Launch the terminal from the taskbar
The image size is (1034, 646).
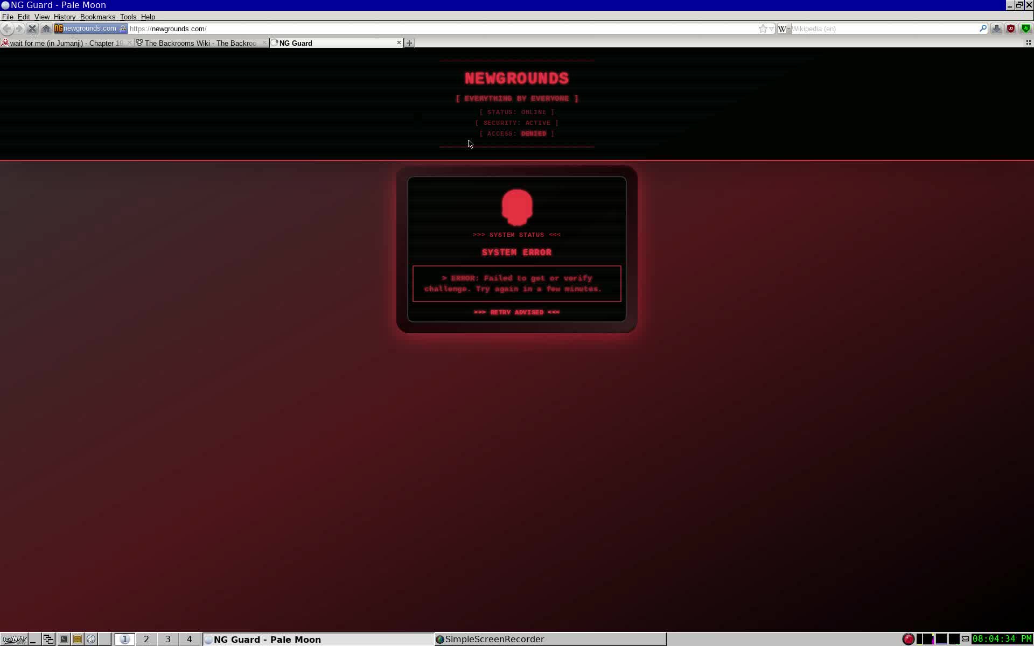(64, 639)
